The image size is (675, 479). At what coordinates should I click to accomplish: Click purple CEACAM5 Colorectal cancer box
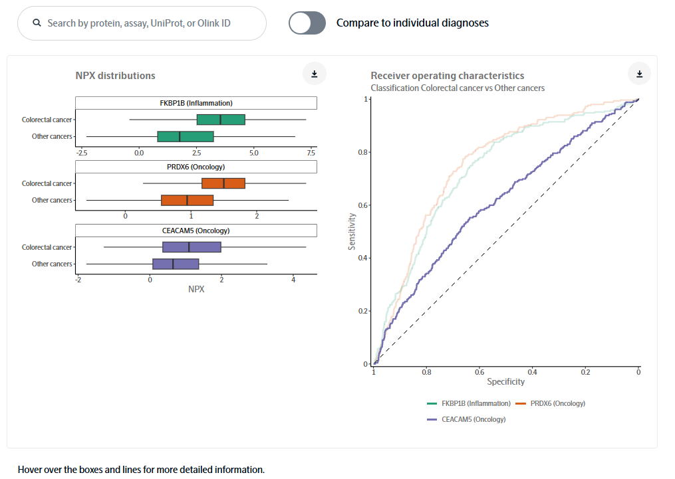tap(192, 247)
